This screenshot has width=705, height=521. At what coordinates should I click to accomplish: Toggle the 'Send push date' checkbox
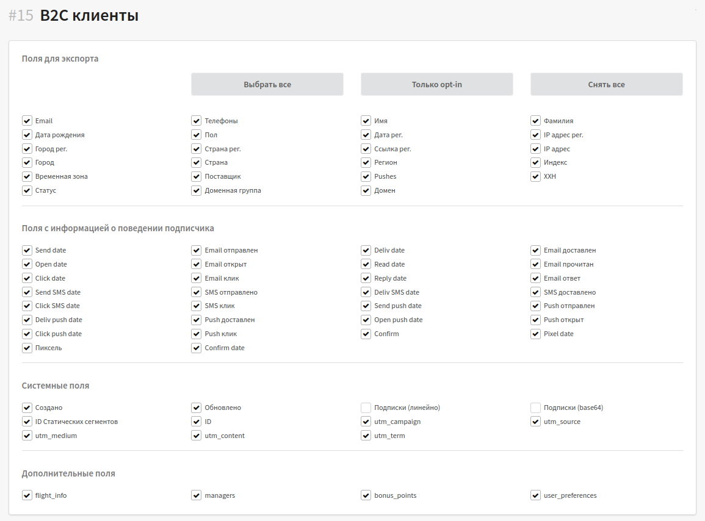click(x=366, y=306)
